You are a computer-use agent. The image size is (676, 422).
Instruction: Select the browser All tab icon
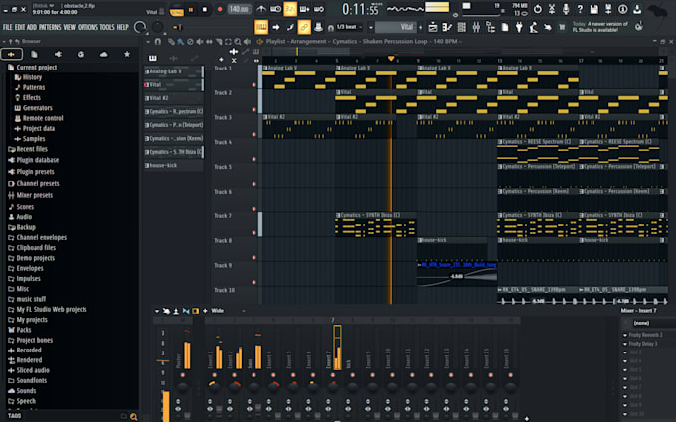[x=11, y=54]
